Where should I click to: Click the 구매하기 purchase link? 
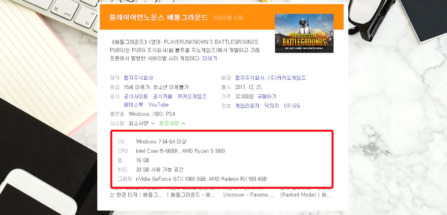pos(267,96)
